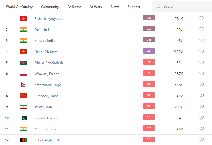Open the Community menu item
This screenshot has width=212, height=145.
tap(50, 7)
